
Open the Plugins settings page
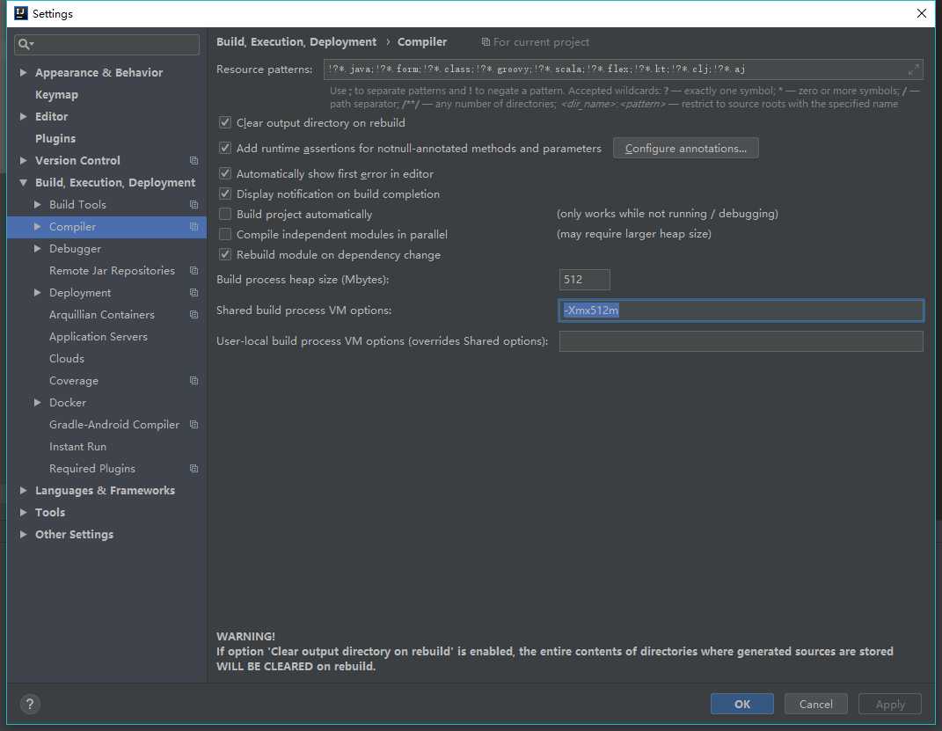55,139
